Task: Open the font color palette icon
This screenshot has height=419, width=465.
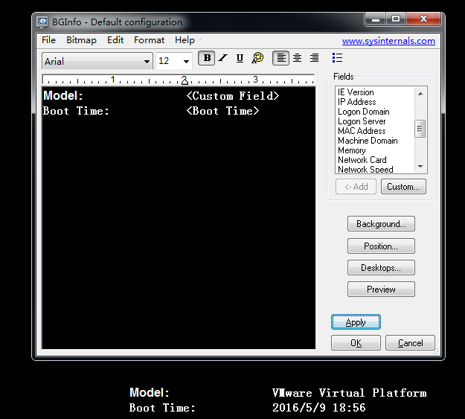Action: [x=257, y=58]
